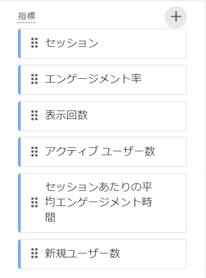Click empty space right of 表示回数 text

136,116
